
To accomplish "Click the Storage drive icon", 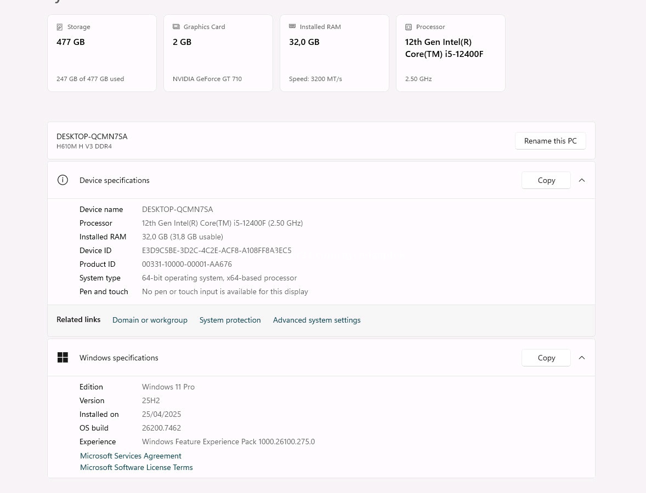I will tap(60, 27).
